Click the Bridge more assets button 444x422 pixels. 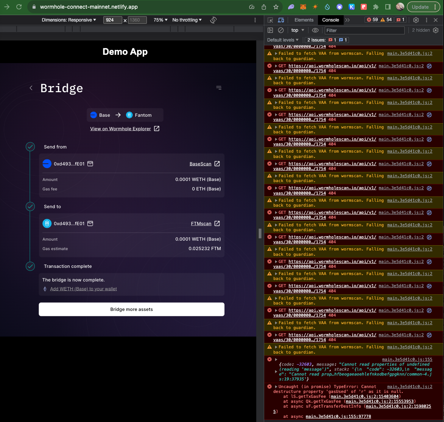[x=131, y=309]
